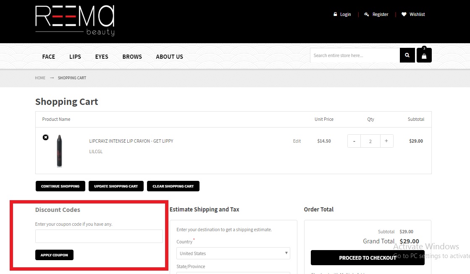
Task: Click Update Shopping Cart button
Action: pos(116,186)
